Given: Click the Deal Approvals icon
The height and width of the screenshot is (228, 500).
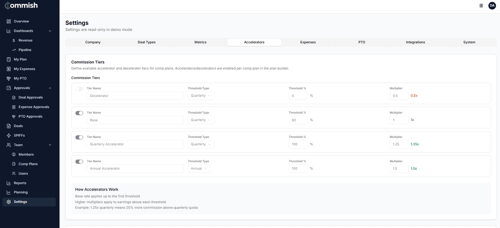Looking at the screenshot, I should (x=14, y=97).
